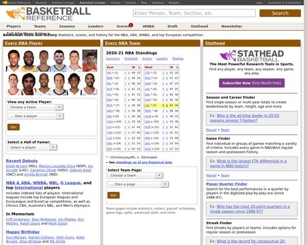Click the Basketball Reference logo
The image size is (307, 245).
click(48, 14)
